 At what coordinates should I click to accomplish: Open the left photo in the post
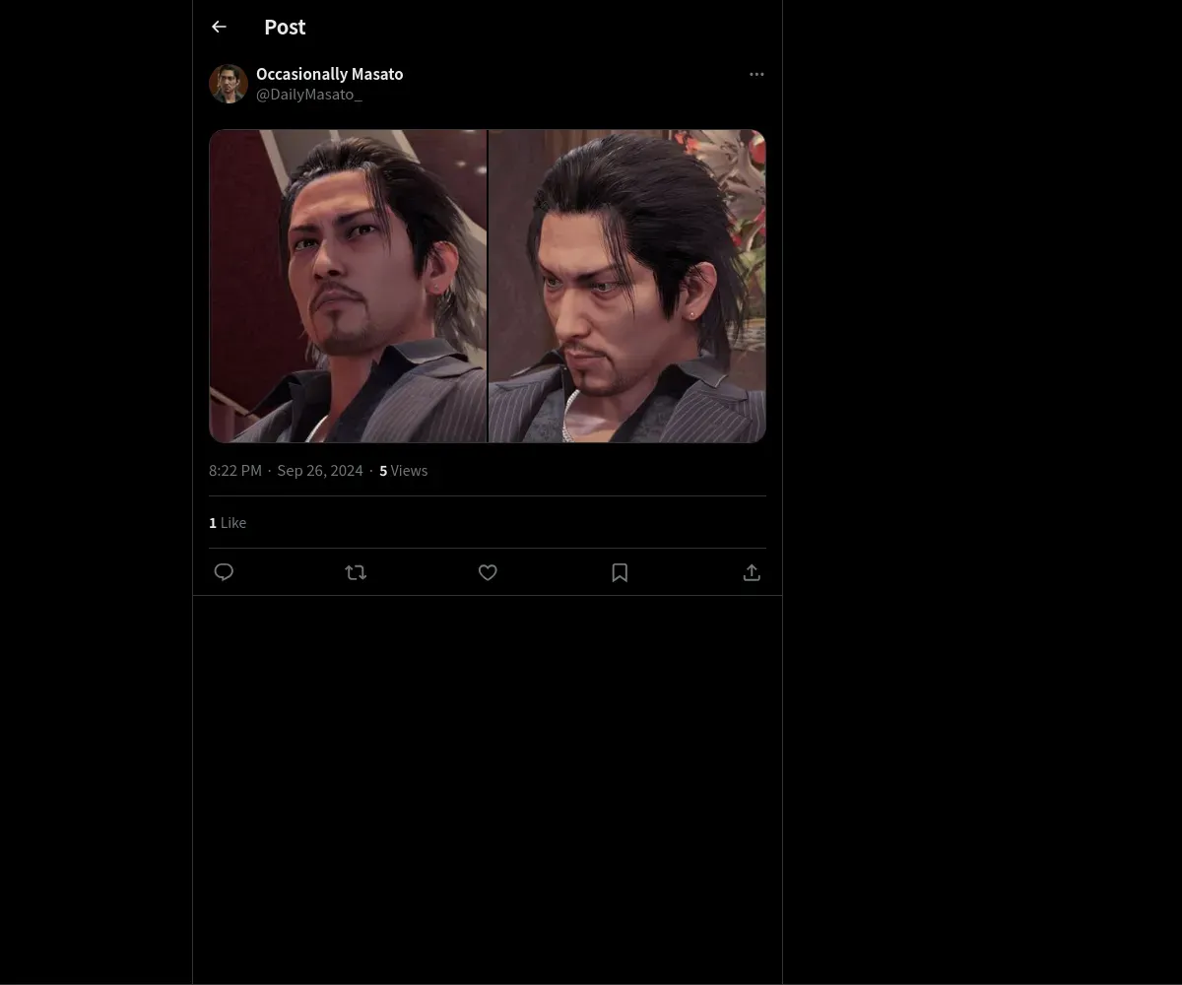click(348, 287)
